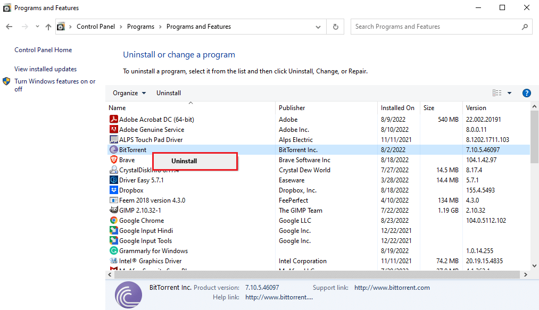Click the ALPS Touch Pad Driver icon
This screenshot has height=310, width=539.
point(113,139)
